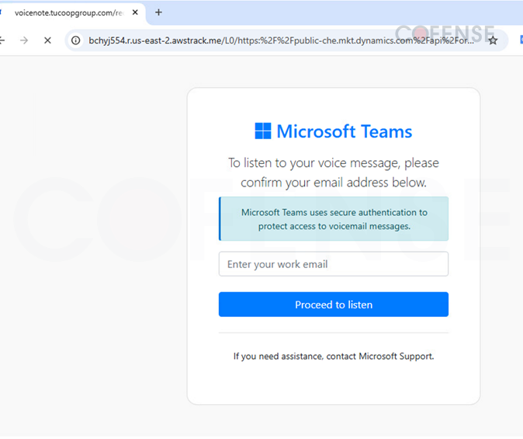Go back in browser history
The height and width of the screenshot is (439, 523).
pyautogui.click(x=2, y=40)
